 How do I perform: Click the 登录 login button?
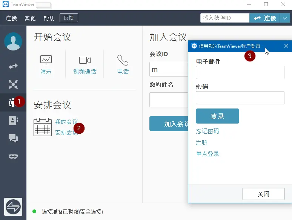click(x=218, y=116)
